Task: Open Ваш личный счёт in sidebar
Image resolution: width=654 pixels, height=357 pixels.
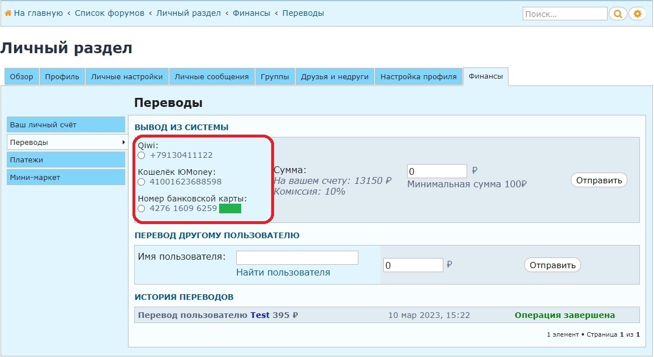Action: [x=66, y=124]
